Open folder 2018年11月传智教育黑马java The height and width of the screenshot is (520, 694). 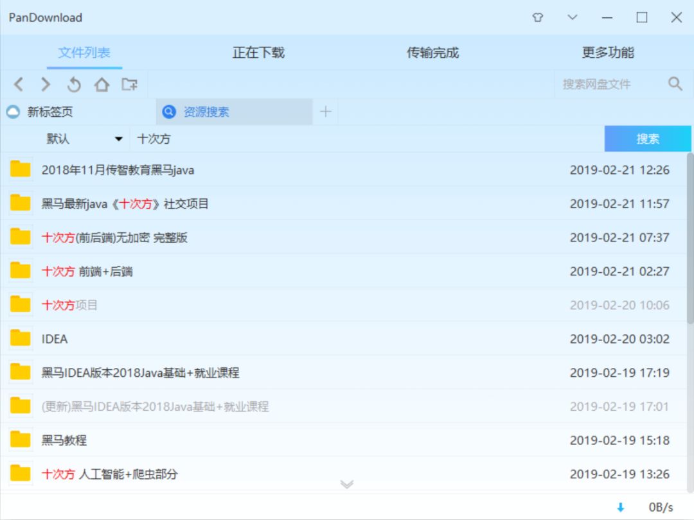(x=343, y=169)
